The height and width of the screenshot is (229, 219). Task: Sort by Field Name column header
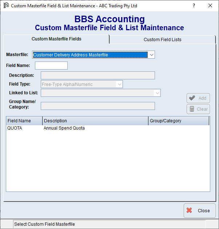[x=24, y=121]
